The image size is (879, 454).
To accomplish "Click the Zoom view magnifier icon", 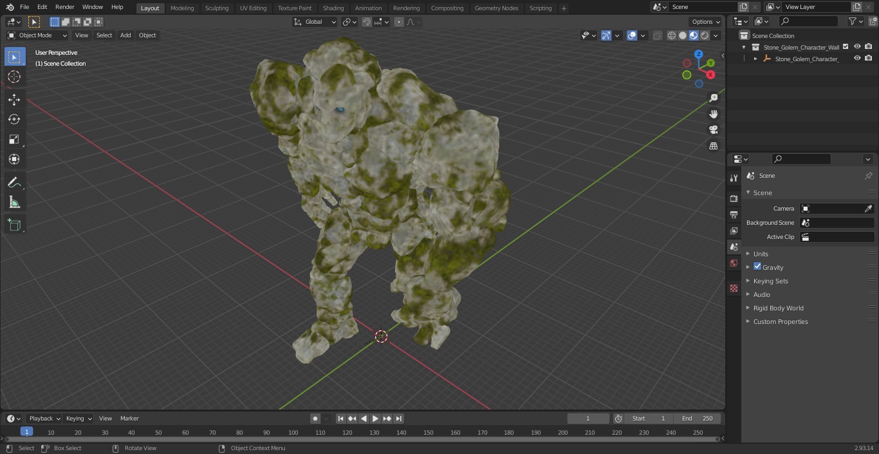I will (713, 98).
